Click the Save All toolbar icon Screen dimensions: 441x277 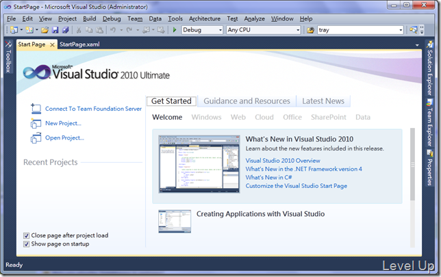pyautogui.click(x=66, y=30)
